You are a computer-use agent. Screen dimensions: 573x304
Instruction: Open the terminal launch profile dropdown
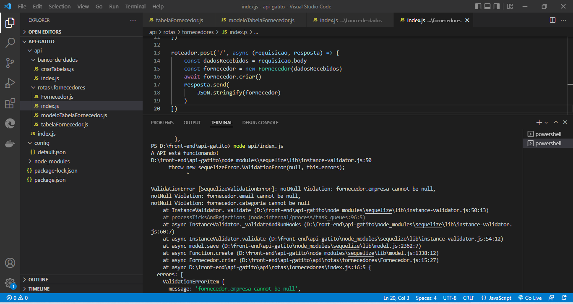point(546,123)
